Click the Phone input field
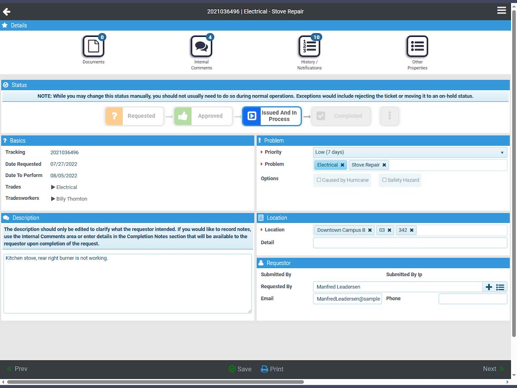The width and height of the screenshot is (517, 388). [x=473, y=299]
